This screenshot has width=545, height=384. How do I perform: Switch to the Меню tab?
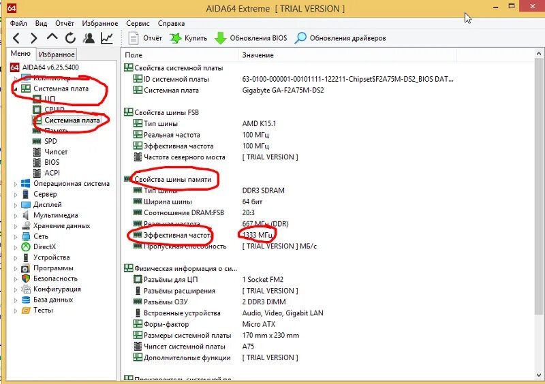pyautogui.click(x=20, y=54)
